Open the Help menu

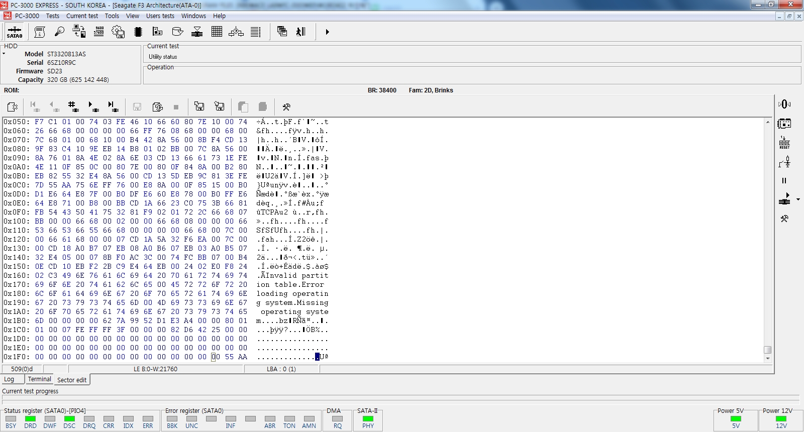(219, 16)
